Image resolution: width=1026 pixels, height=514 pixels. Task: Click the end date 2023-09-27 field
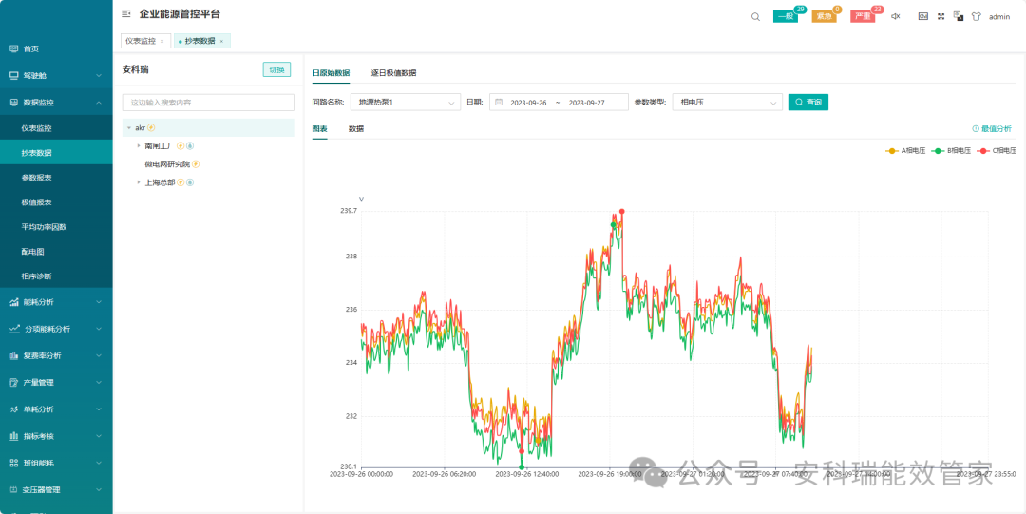[587, 103]
